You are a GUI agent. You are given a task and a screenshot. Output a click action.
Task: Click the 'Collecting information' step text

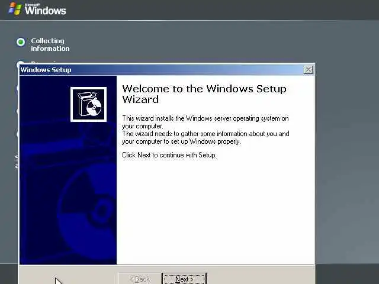pyautogui.click(x=50, y=45)
